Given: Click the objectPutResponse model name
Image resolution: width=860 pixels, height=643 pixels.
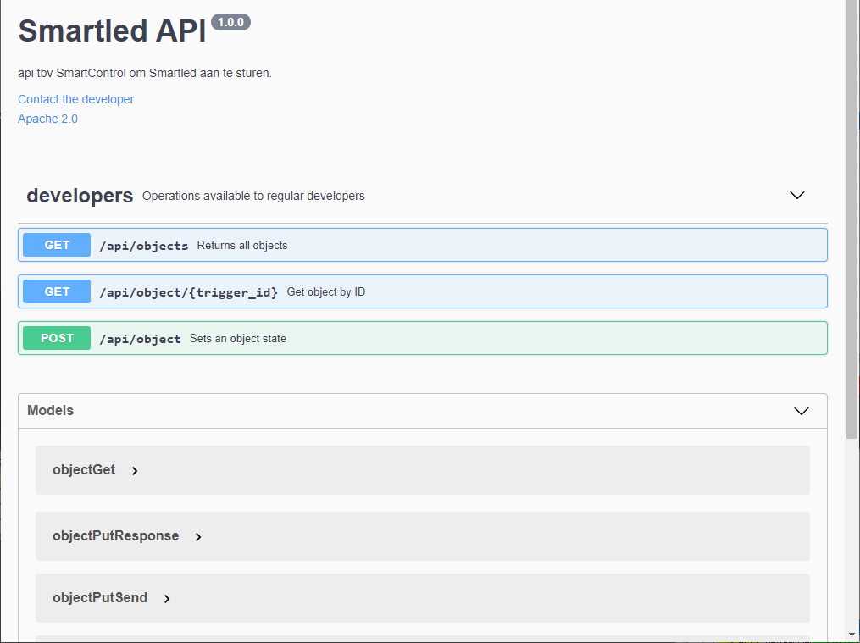Looking at the screenshot, I should [116, 535].
